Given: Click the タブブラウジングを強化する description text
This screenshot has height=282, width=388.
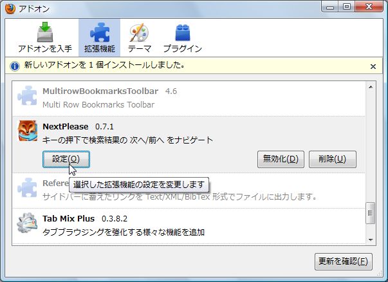Looking at the screenshot, I should 124,232.
